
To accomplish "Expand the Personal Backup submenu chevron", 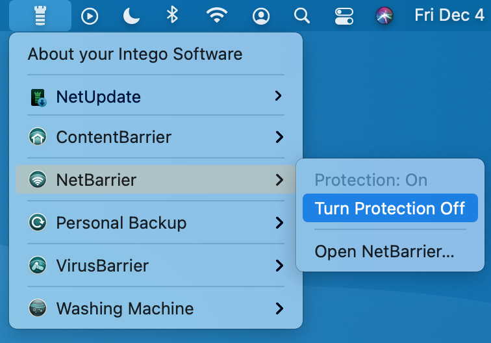I will (279, 223).
